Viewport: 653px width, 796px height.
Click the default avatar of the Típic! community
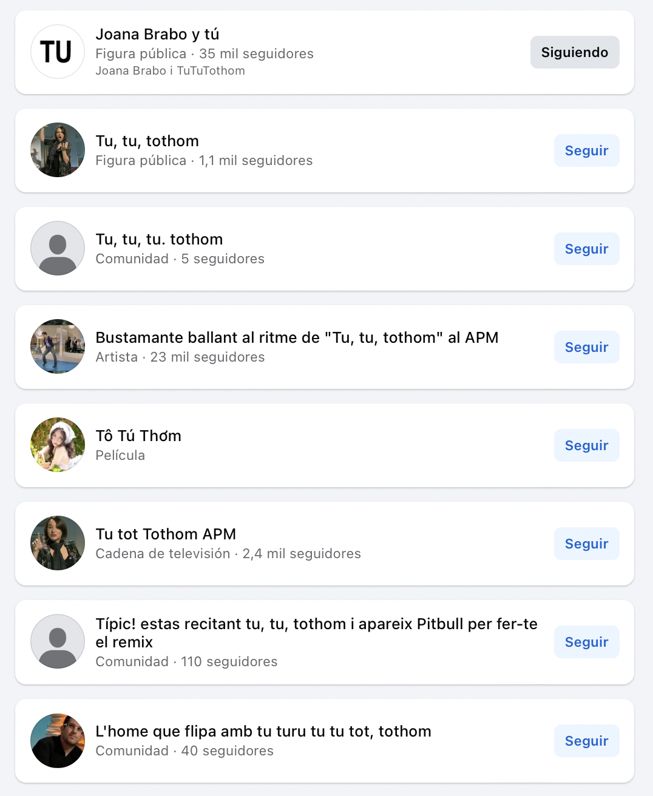pos(58,641)
